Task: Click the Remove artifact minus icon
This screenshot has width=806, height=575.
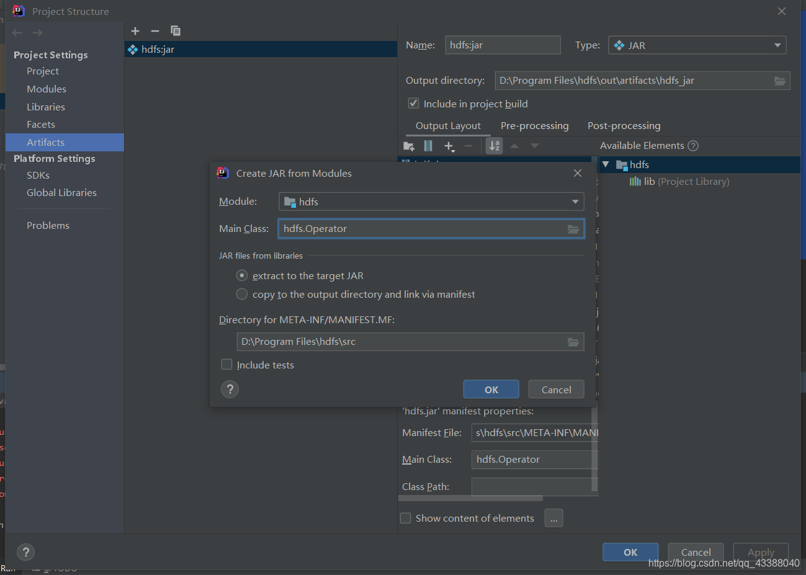Action: 155,31
